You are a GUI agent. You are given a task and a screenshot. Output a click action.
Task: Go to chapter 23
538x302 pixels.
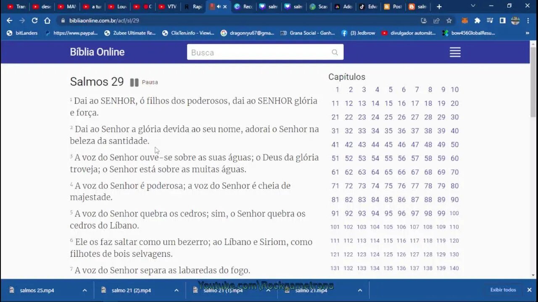coord(362,117)
